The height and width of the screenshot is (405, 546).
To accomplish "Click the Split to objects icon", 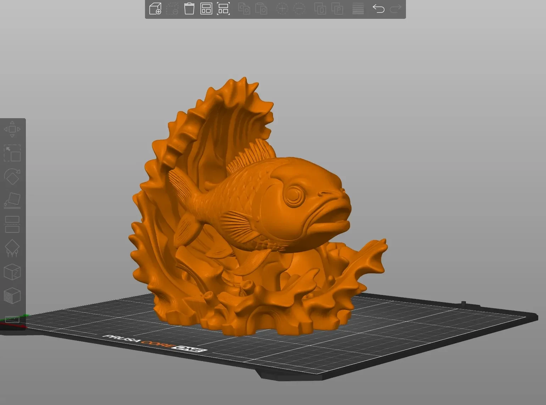I will click(320, 9).
